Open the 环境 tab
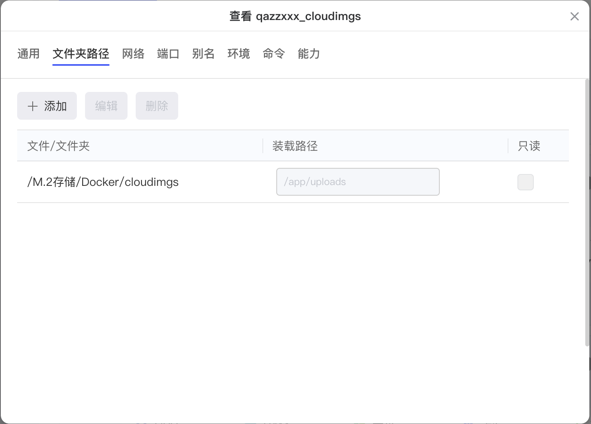 [239, 54]
